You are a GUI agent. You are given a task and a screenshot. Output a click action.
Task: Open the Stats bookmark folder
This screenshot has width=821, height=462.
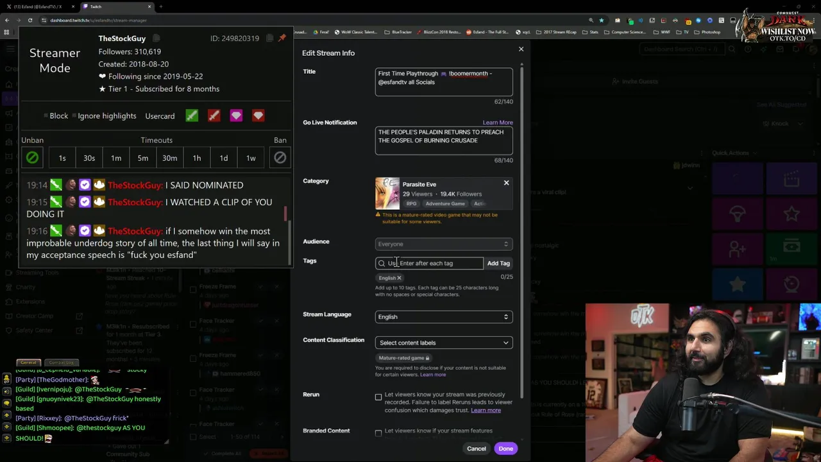click(x=591, y=31)
